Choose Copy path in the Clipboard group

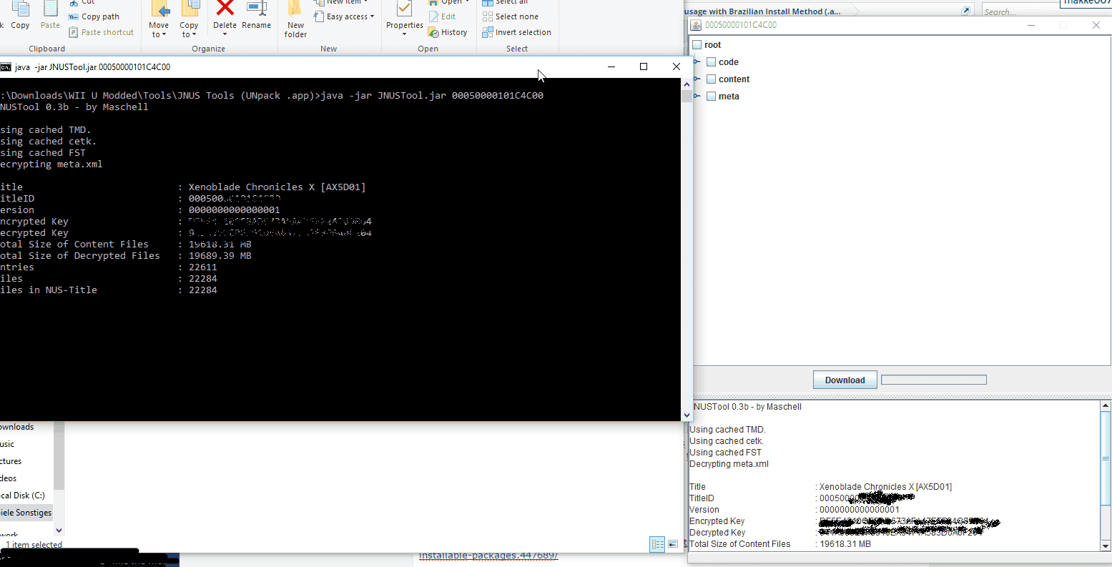94,16
